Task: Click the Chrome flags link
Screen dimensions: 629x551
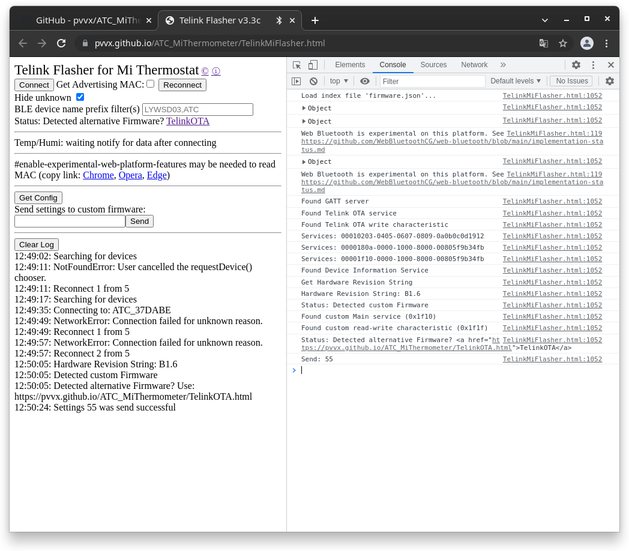Action: (98, 175)
